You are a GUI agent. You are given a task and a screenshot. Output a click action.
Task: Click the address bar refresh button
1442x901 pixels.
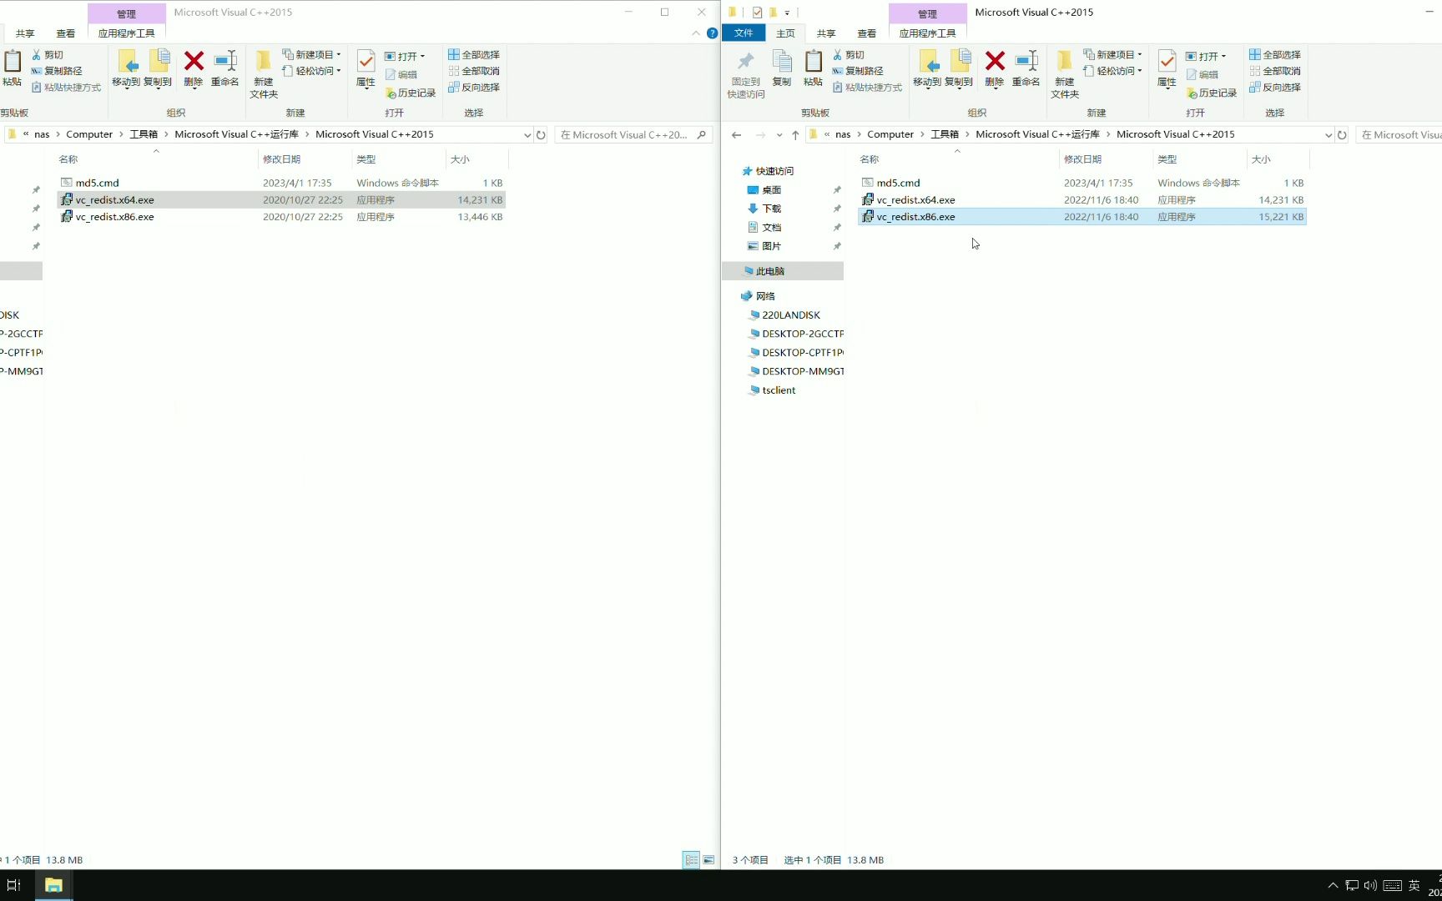point(1341,134)
